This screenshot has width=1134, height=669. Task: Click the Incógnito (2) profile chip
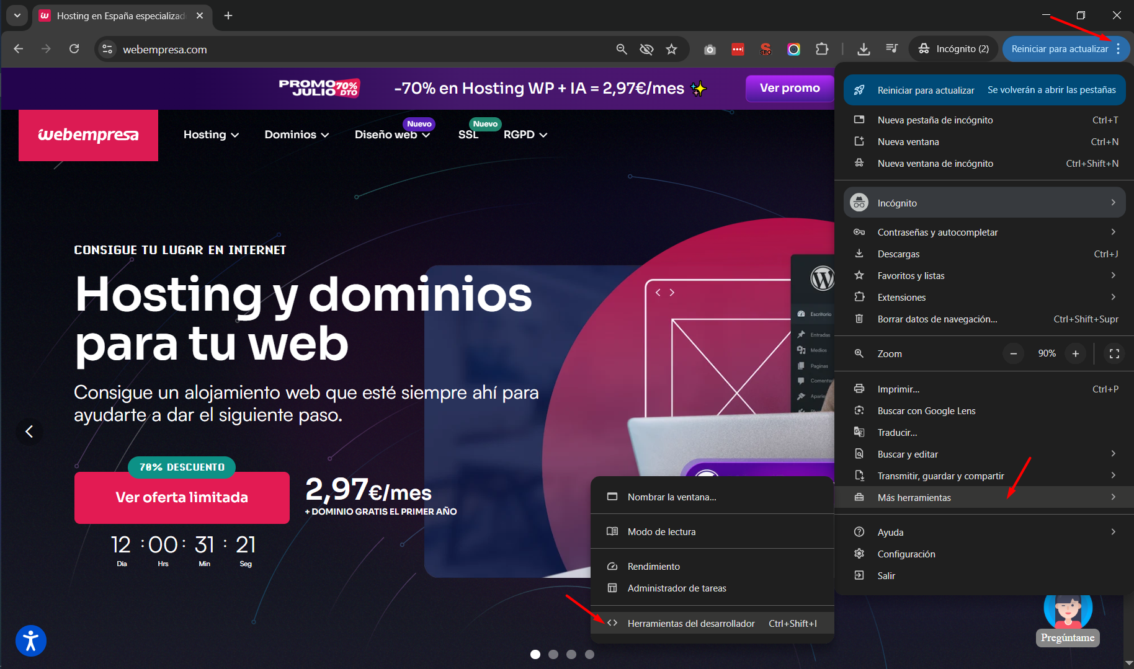(x=953, y=49)
